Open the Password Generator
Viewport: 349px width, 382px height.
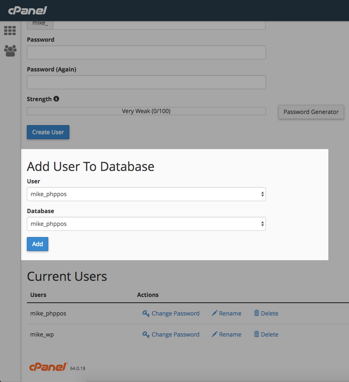click(311, 112)
